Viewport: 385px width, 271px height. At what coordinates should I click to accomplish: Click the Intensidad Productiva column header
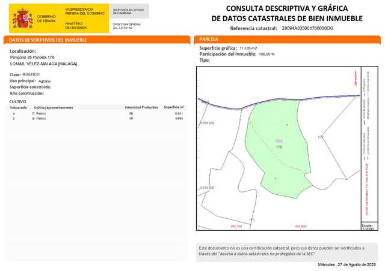(x=141, y=107)
